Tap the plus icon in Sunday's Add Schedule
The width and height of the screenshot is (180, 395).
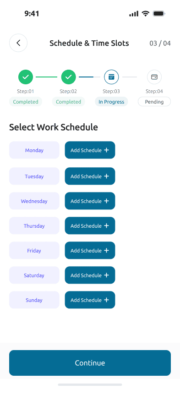(x=107, y=300)
